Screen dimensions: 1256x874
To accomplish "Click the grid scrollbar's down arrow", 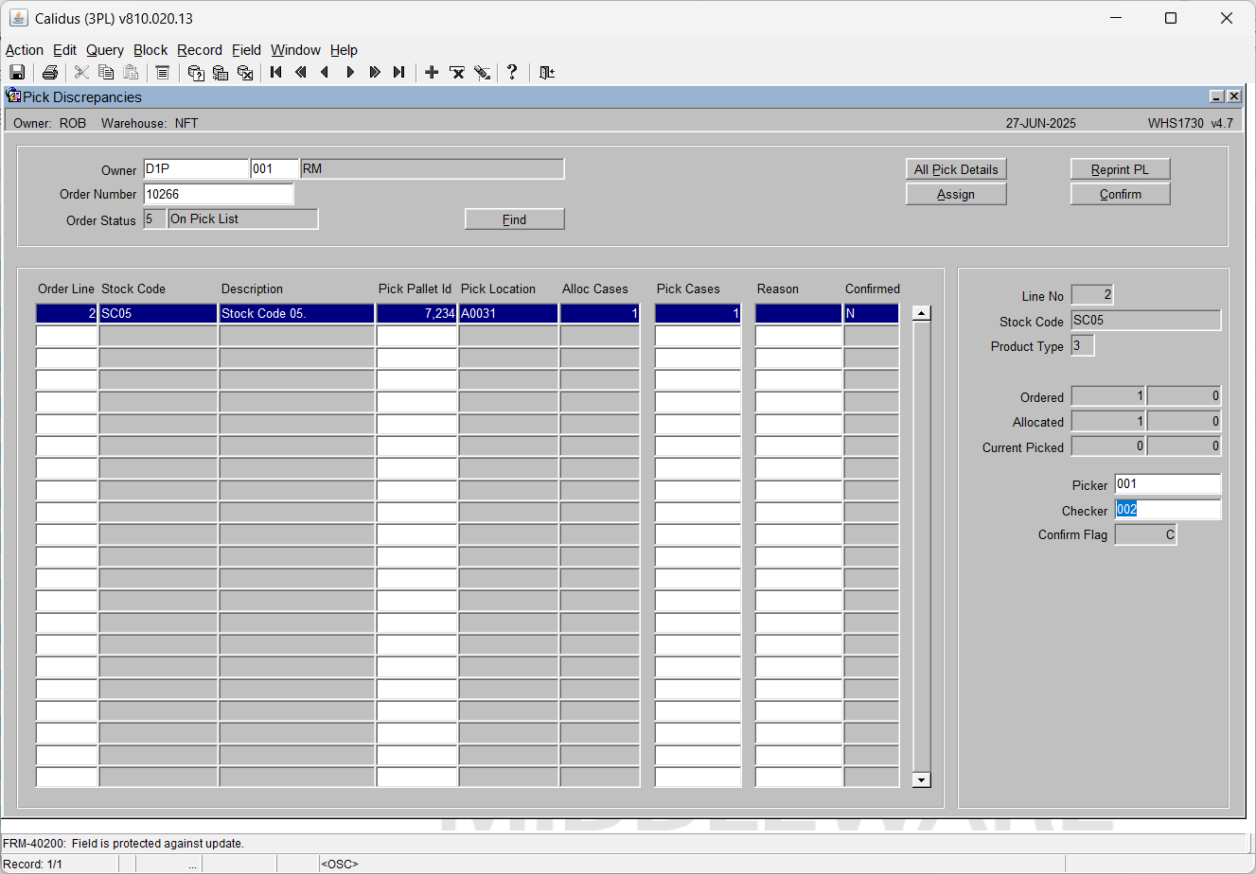I will (x=921, y=779).
